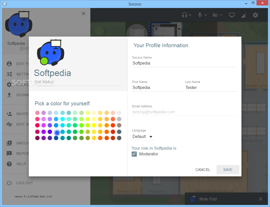Open the Language Default dropdown
The width and height of the screenshot is (270, 207).
[x=143, y=137]
